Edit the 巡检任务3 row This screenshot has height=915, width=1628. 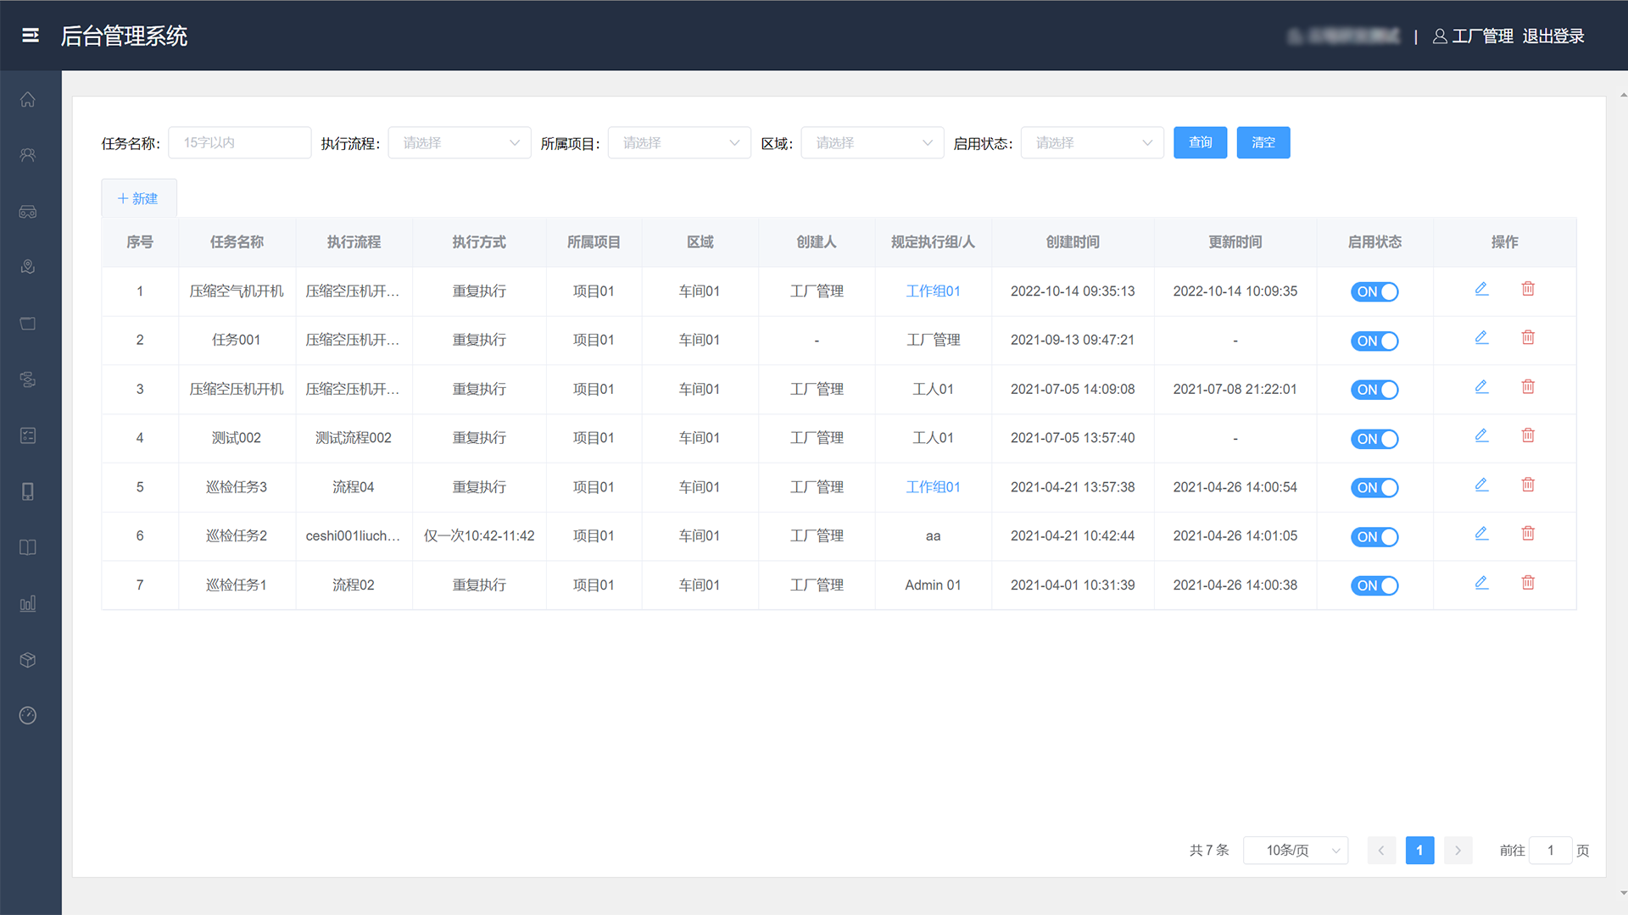click(x=1481, y=485)
